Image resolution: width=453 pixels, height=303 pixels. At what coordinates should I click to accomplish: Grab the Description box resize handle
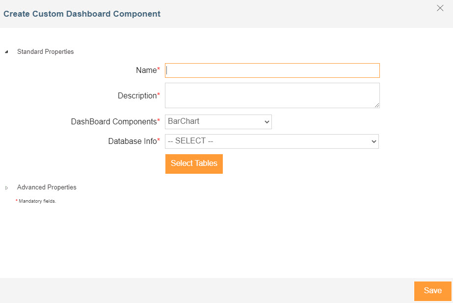pos(377,105)
